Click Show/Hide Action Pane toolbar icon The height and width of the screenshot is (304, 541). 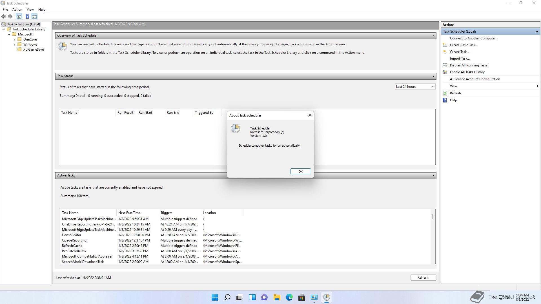pos(34,17)
